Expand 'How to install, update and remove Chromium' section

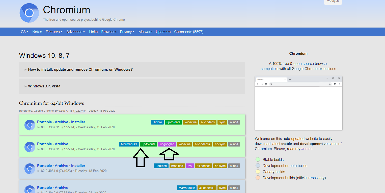pyautogui.click(x=80, y=69)
